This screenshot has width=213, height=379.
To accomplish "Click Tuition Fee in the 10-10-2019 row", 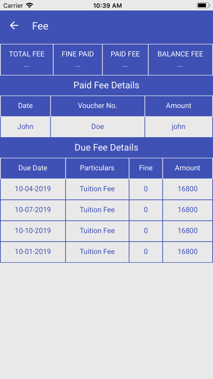I will [x=97, y=231].
